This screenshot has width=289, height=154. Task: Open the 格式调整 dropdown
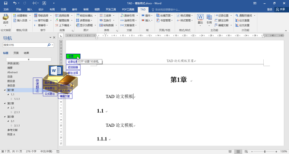pyautogui.click(x=192, y=16)
